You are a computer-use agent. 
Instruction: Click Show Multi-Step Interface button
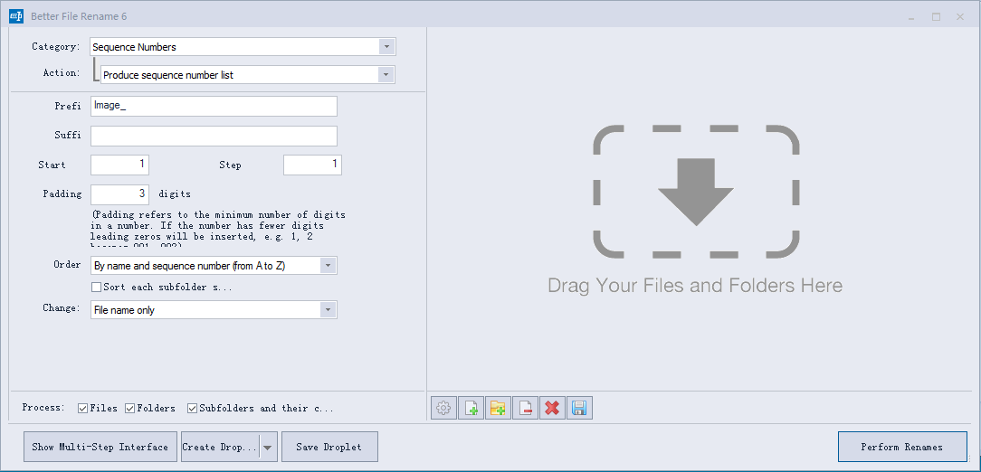tap(100, 447)
